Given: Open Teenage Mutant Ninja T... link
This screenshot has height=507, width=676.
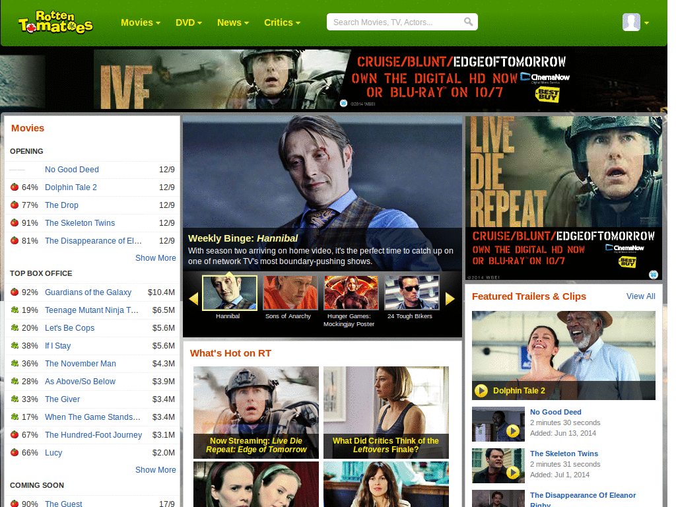Looking at the screenshot, I should (x=91, y=310).
